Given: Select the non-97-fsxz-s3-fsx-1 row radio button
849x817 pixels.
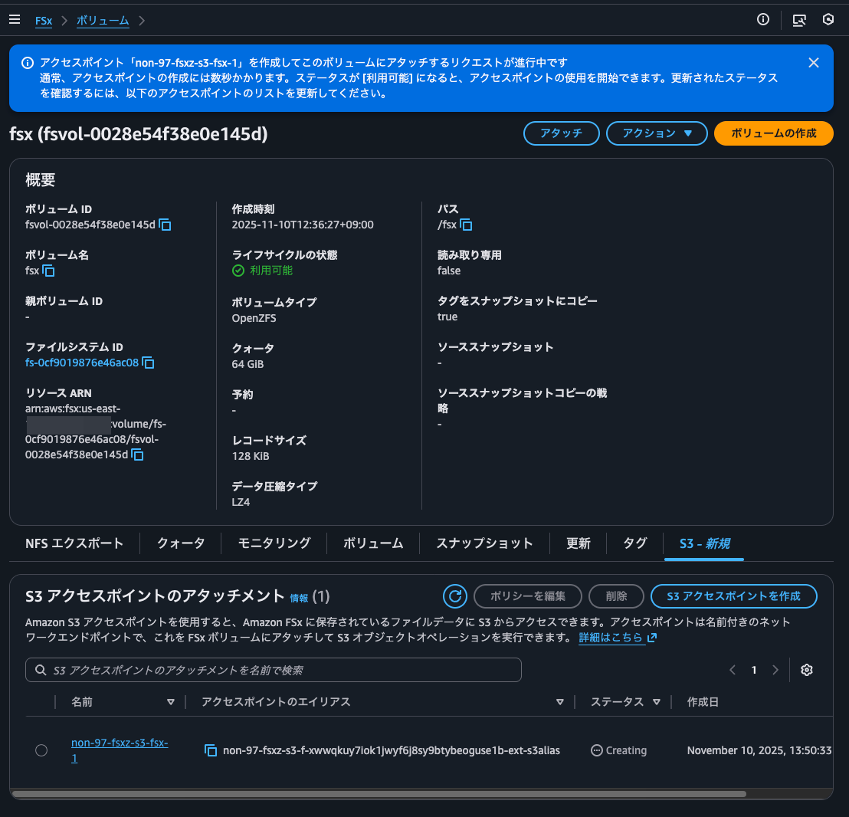Looking at the screenshot, I should [x=41, y=750].
